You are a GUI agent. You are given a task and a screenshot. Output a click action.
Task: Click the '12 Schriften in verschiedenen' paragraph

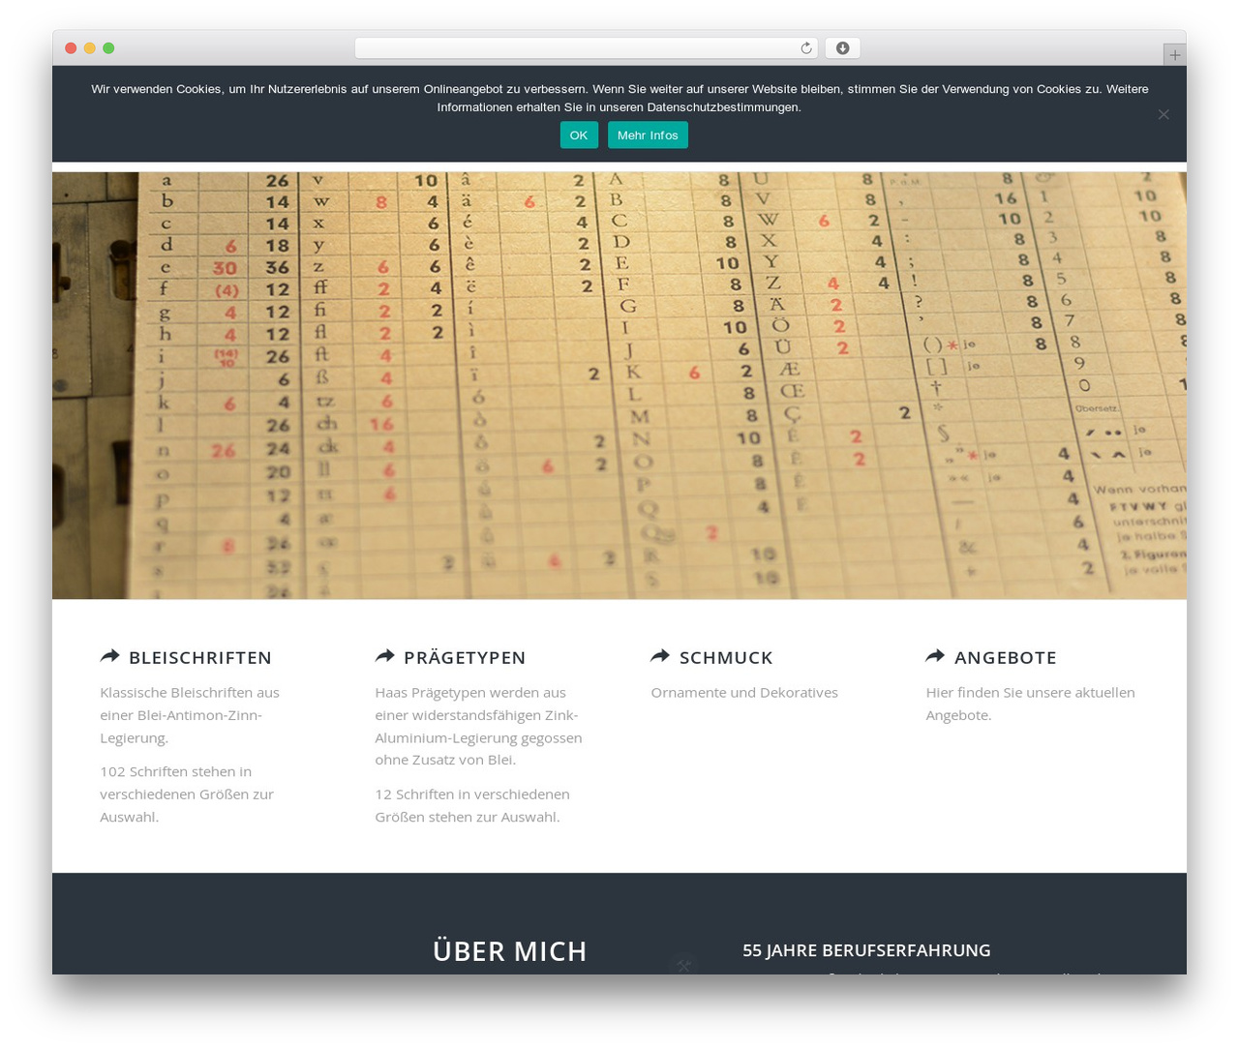pyautogui.click(x=472, y=805)
